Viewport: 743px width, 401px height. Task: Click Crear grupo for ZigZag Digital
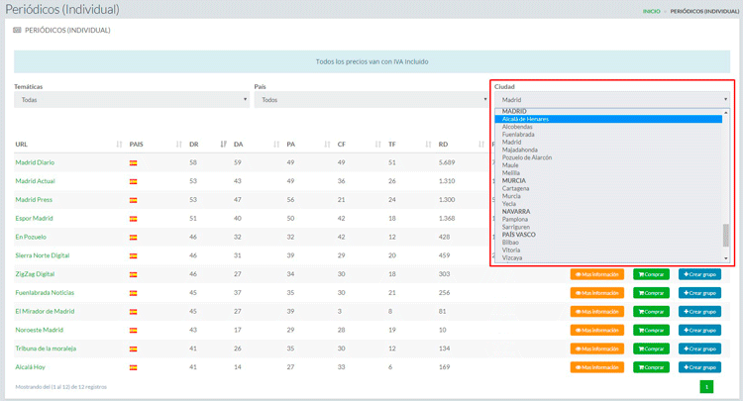pos(699,274)
